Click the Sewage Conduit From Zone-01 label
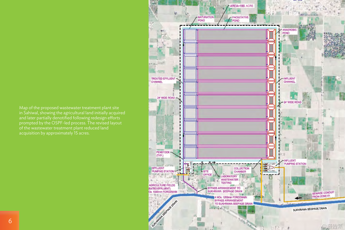Screen dimensions: 345x230 323,195
